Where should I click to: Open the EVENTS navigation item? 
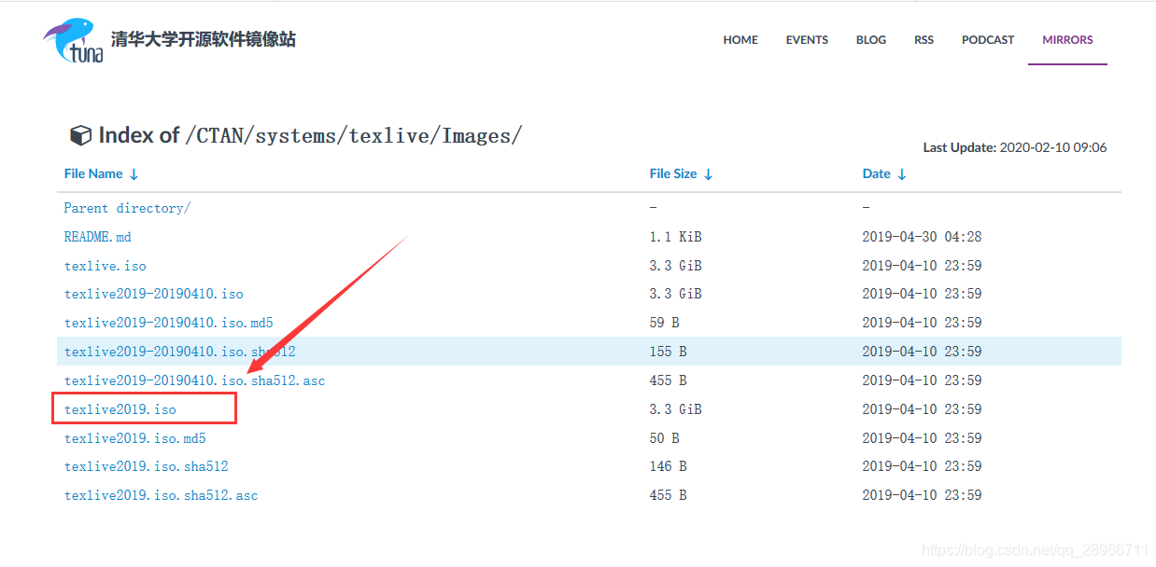(807, 40)
